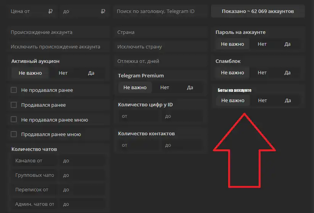Tick the 'Не продавался ранее' checkbox
Screen dimensions: 314x213
[x=14, y=90]
